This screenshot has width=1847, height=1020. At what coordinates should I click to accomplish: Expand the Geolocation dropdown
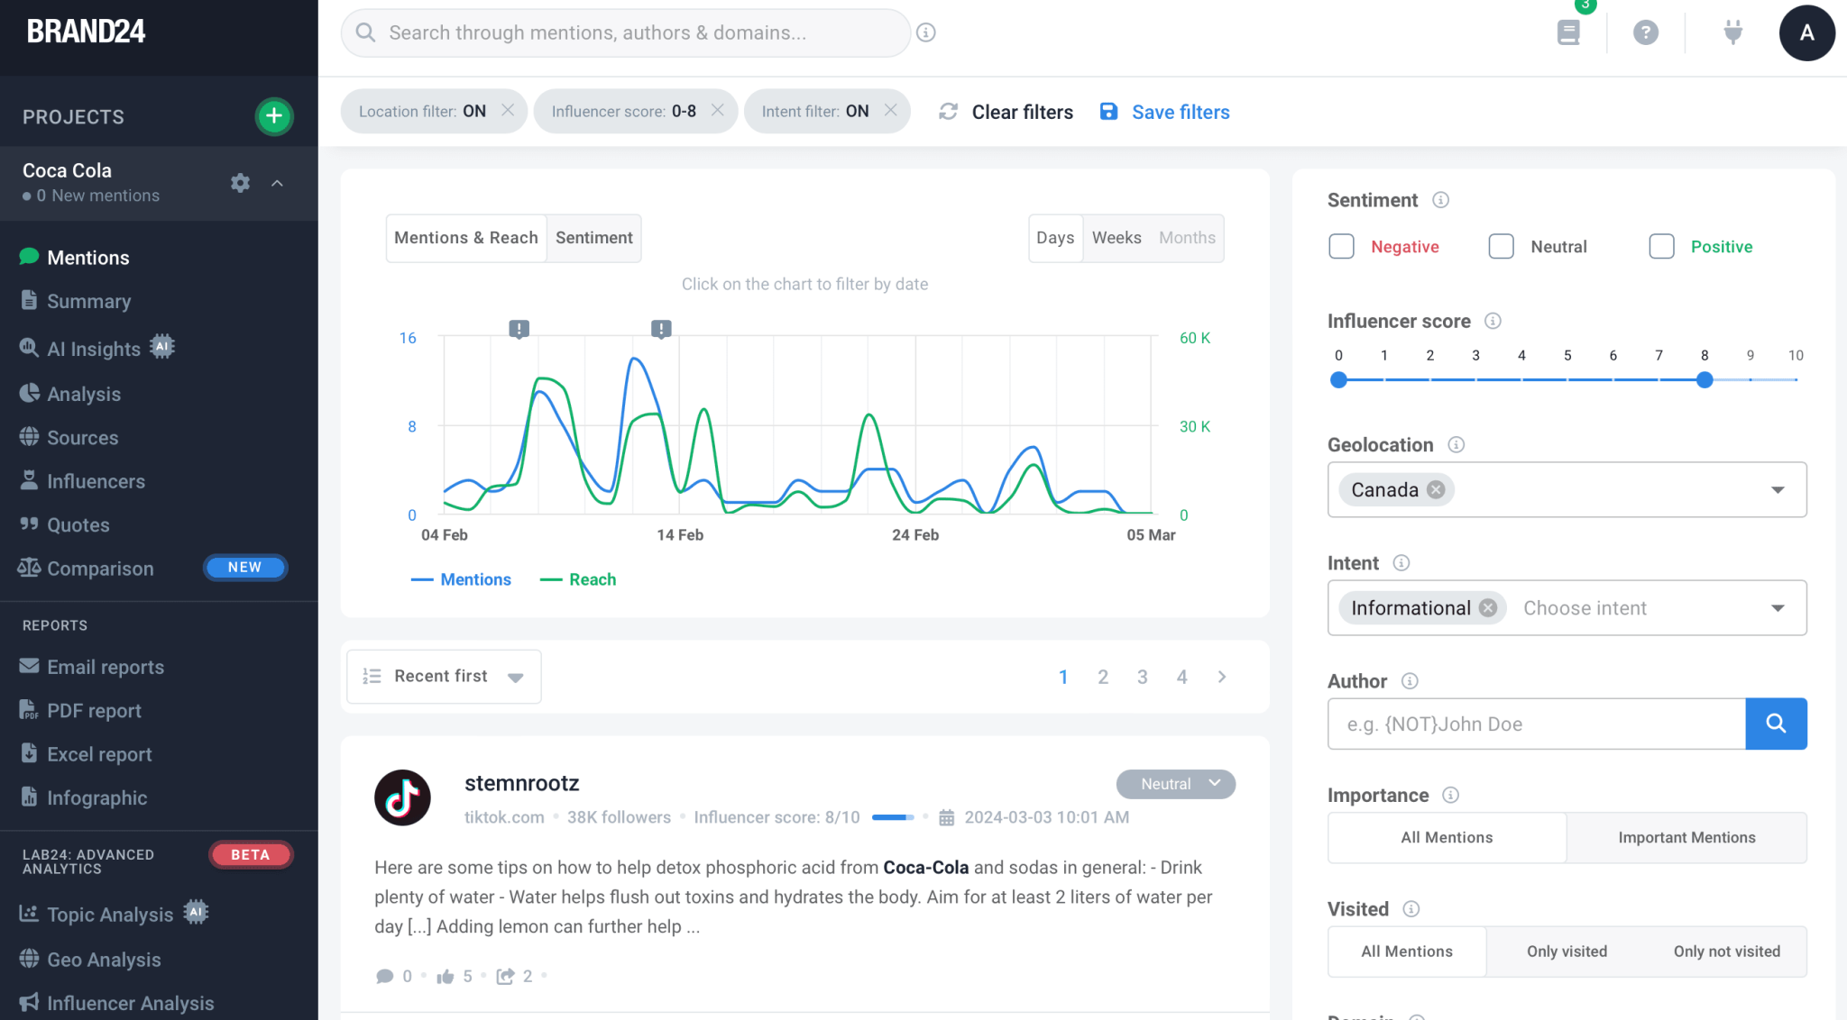pos(1776,489)
